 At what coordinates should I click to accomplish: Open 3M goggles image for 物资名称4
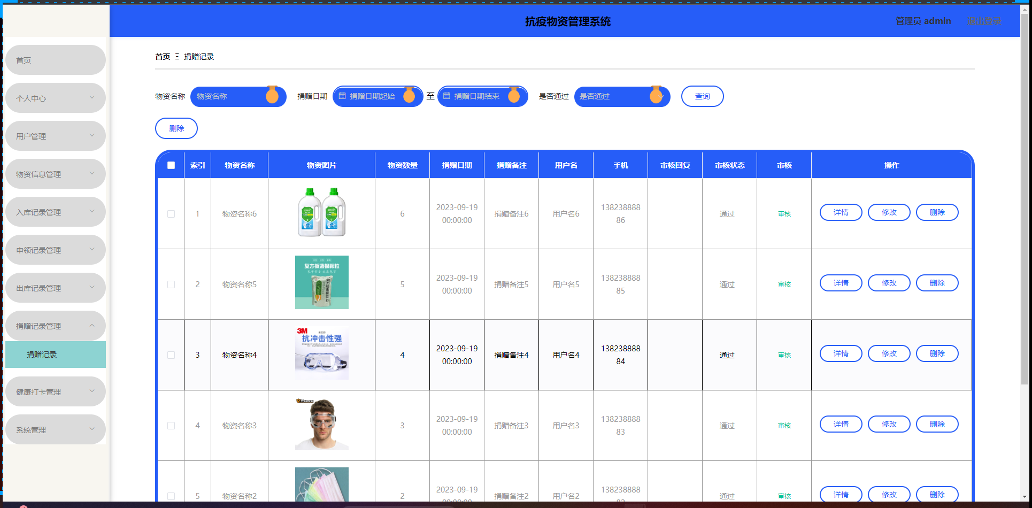[321, 353]
